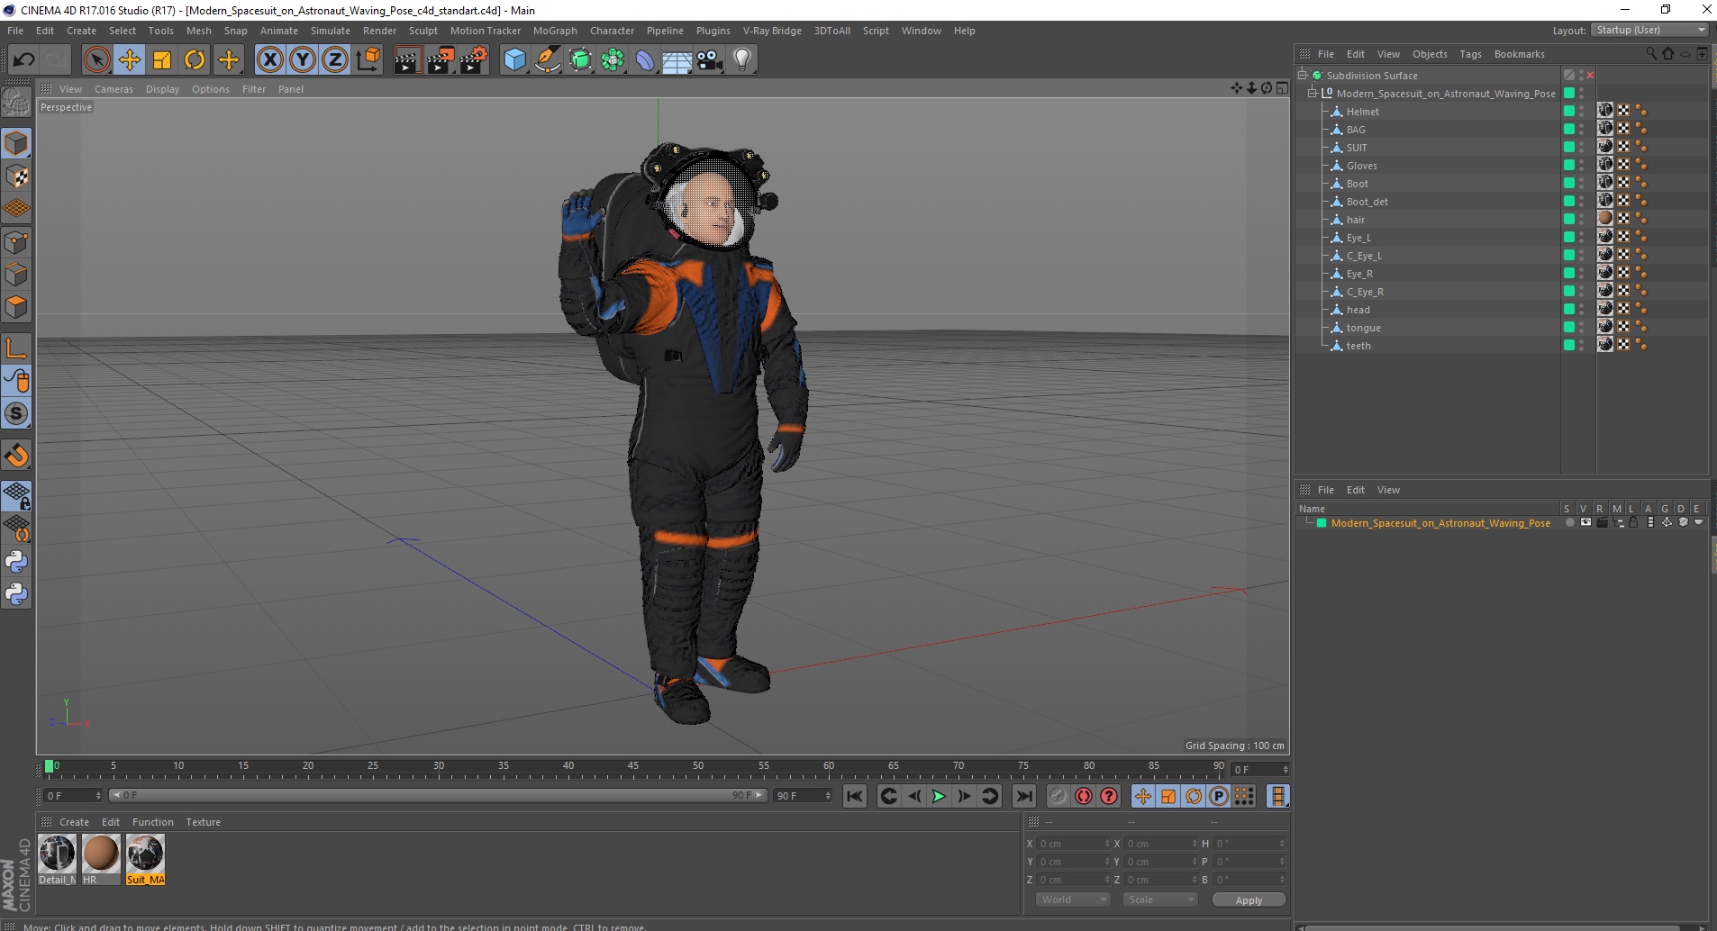The image size is (1717, 931).
Task: Toggle visibility dots for Gloves
Action: (1582, 165)
